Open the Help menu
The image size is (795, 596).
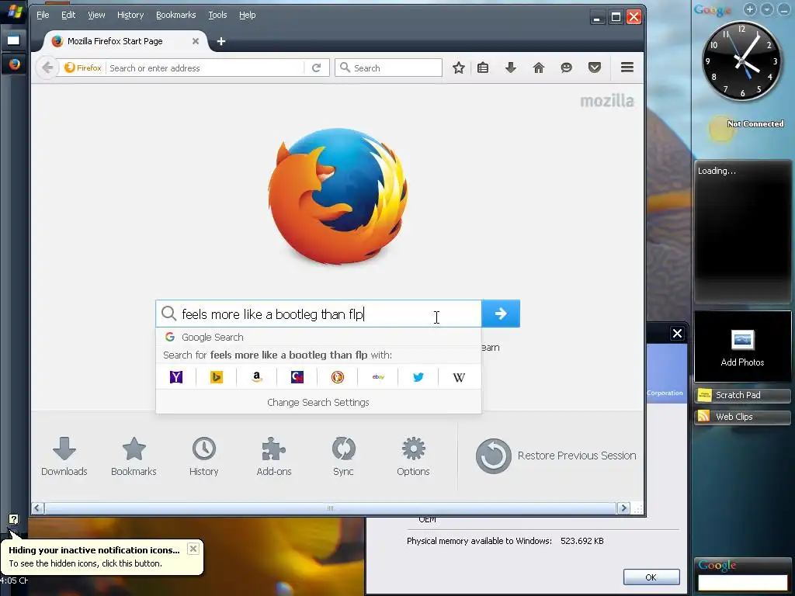pos(247,15)
